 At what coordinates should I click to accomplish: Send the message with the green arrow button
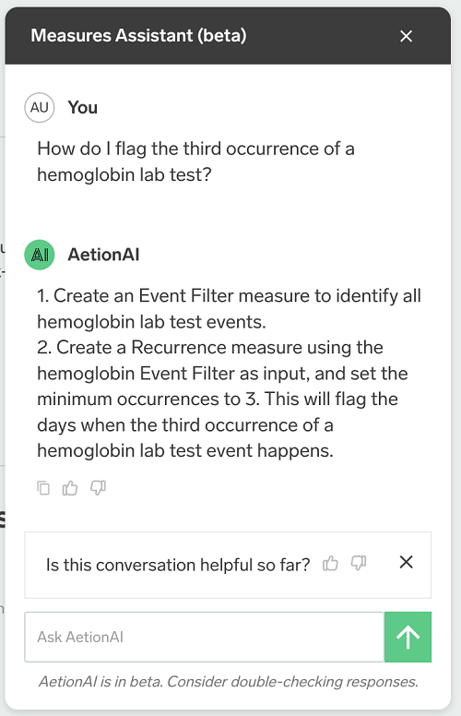coord(408,637)
